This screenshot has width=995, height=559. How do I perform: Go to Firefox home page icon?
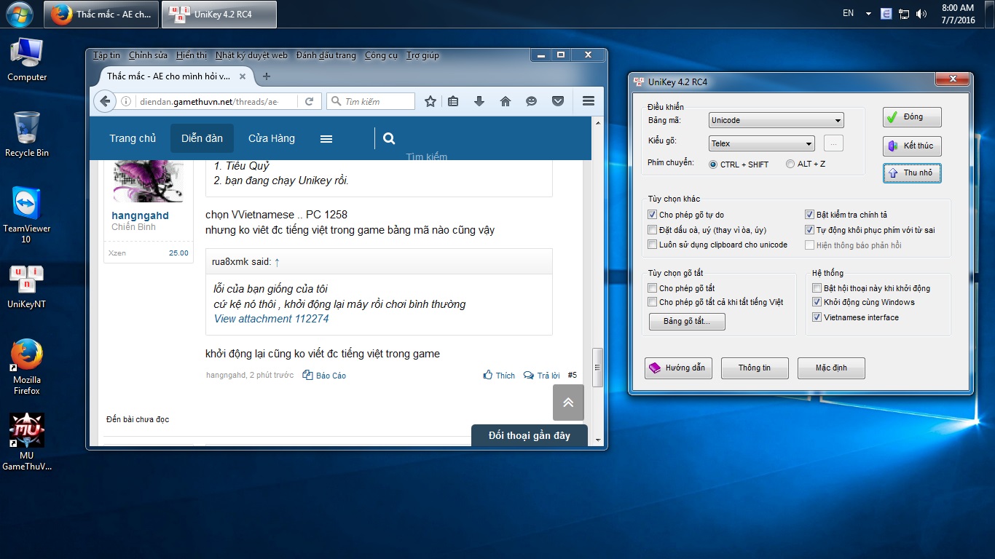point(506,101)
